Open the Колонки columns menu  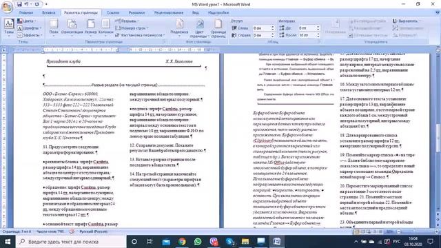point(105,27)
